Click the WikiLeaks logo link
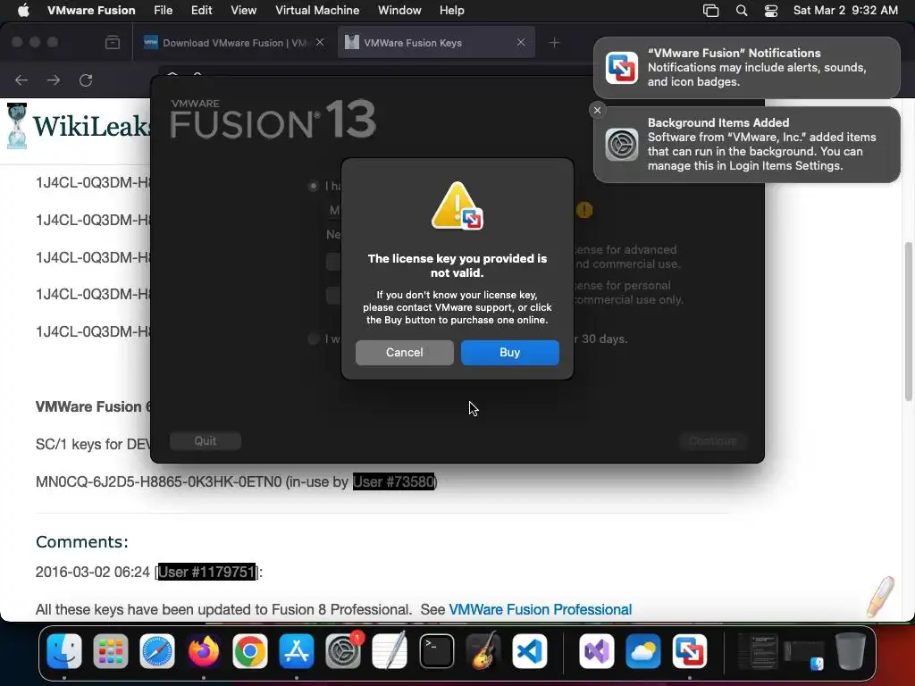 [x=77, y=126]
